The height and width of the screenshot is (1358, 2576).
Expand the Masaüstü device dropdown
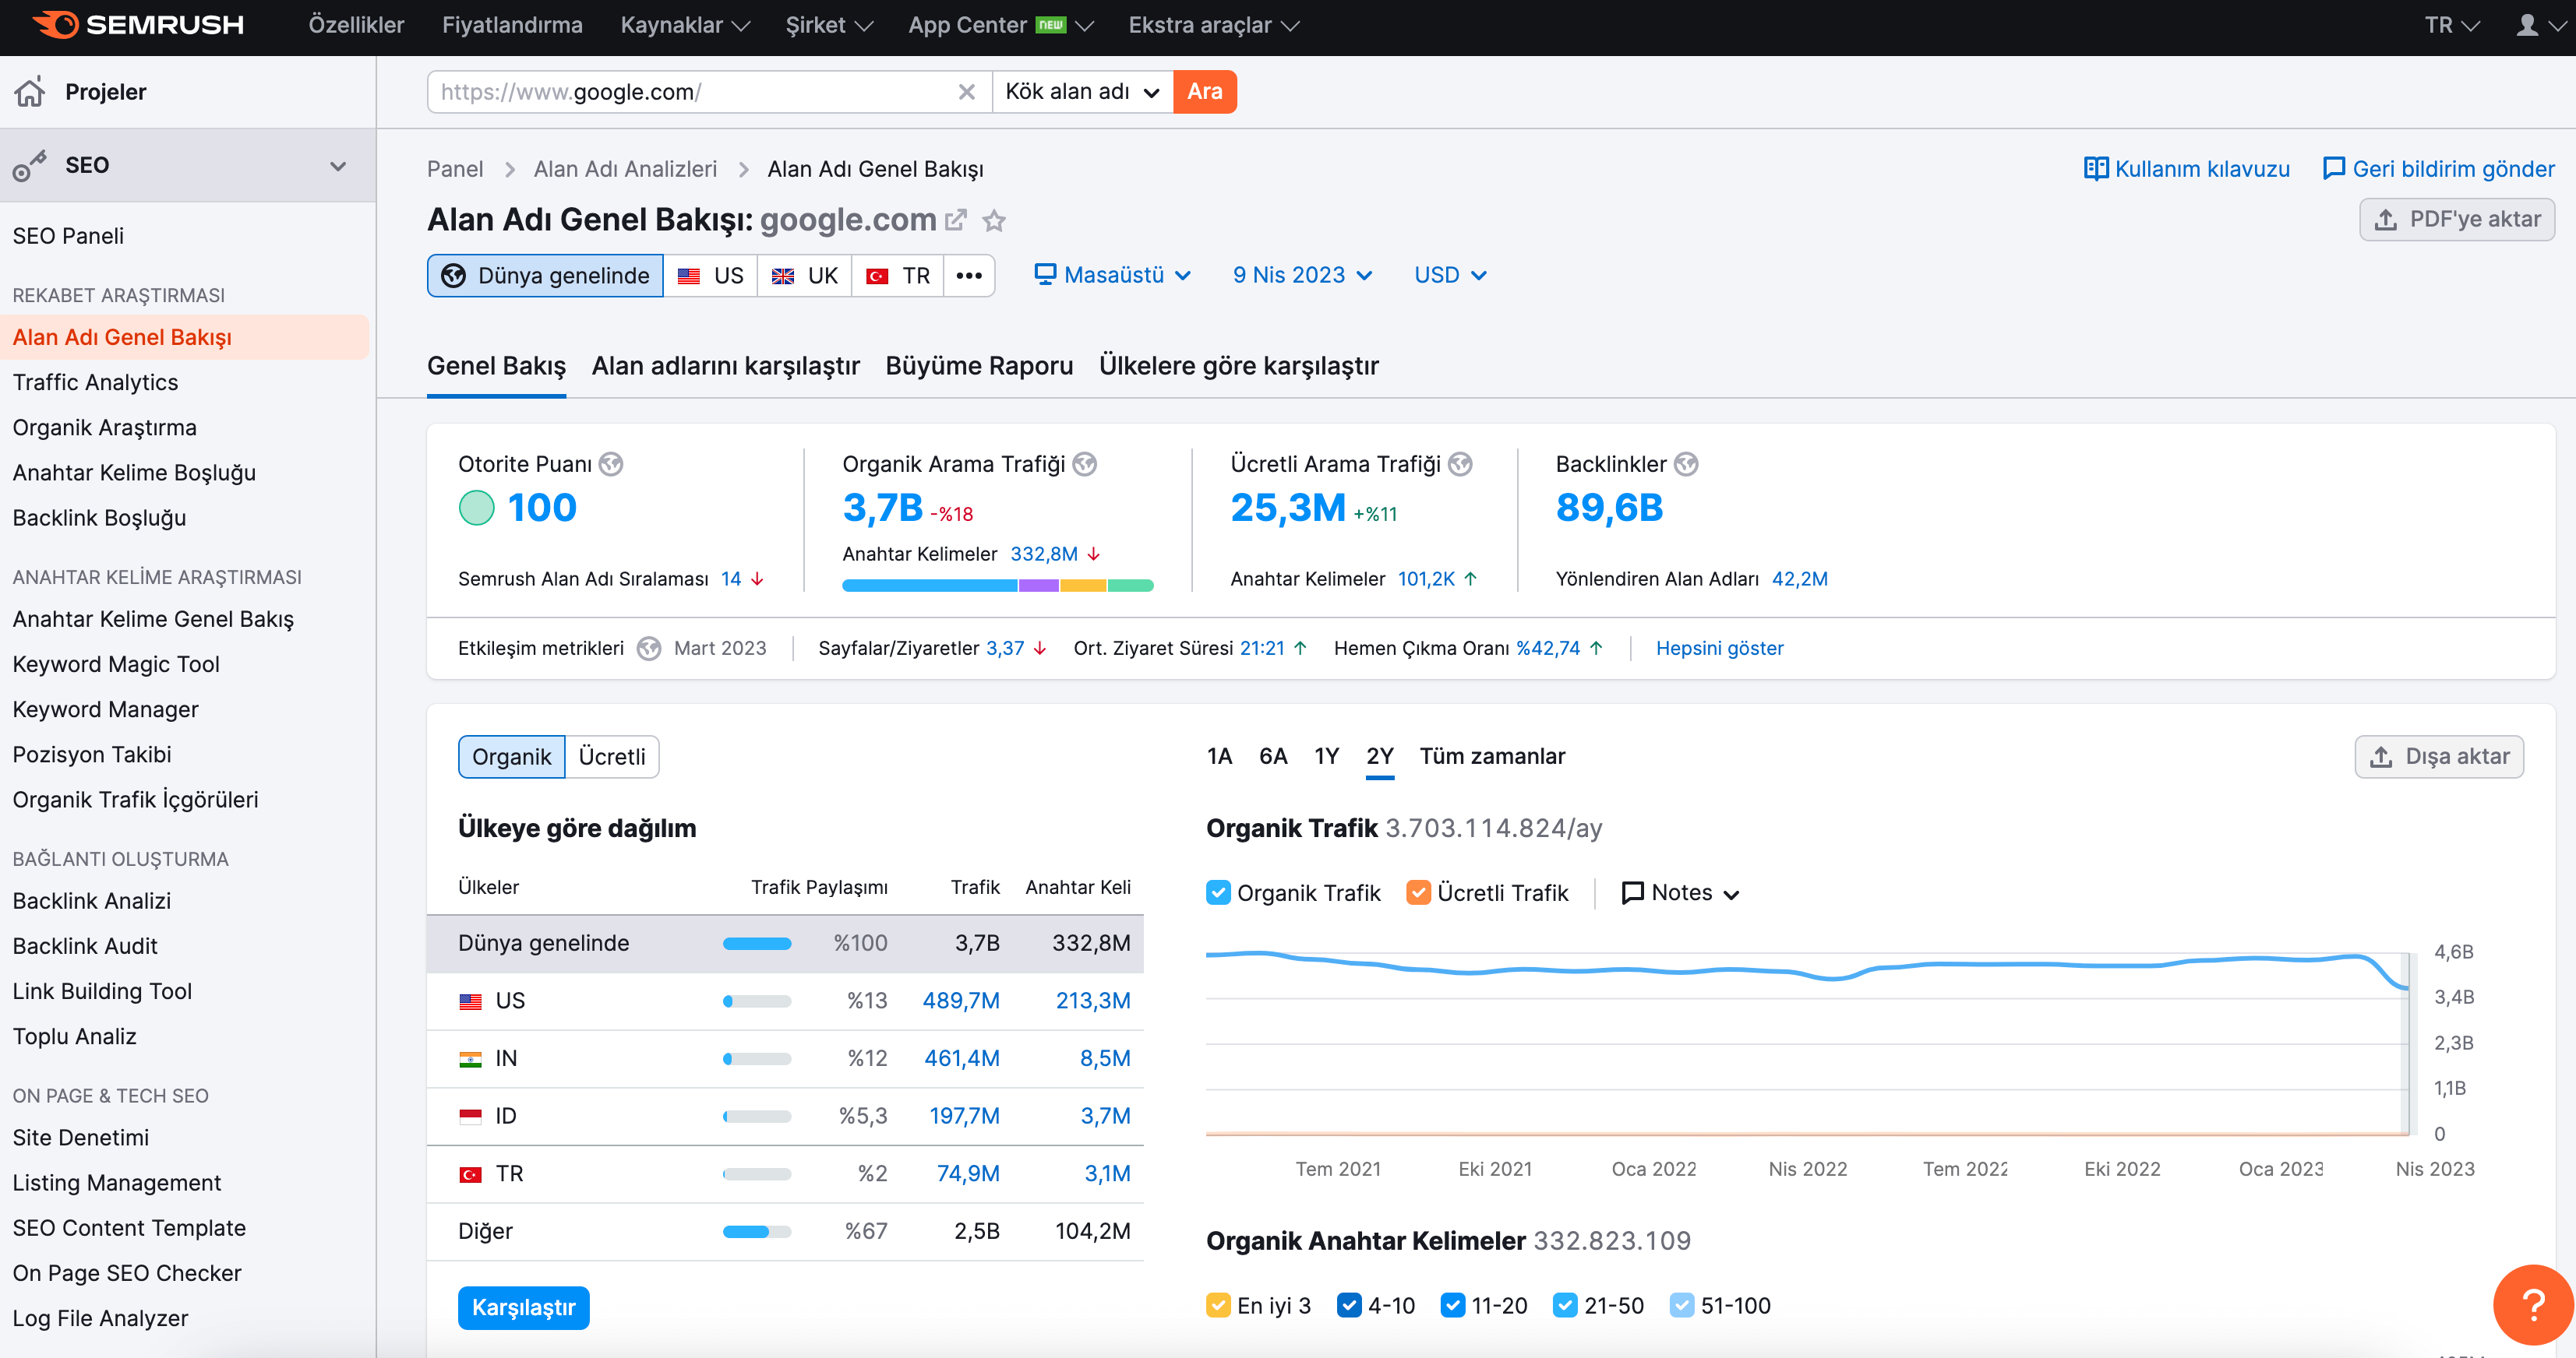point(1112,275)
